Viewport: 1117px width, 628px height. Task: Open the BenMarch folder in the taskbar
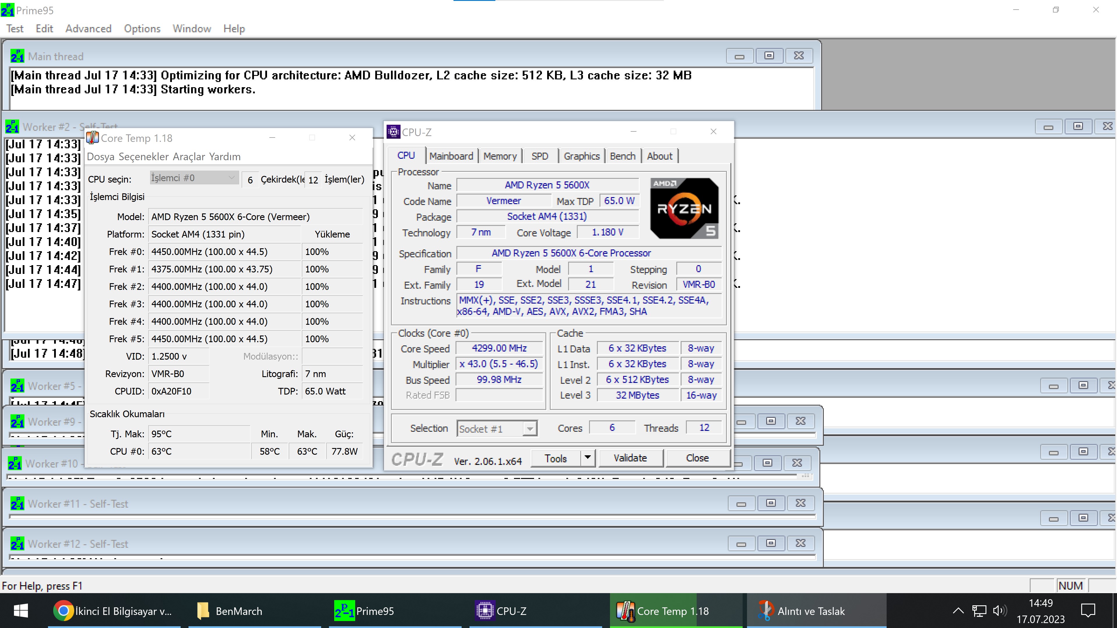pyautogui.click(x=255, y=611)
